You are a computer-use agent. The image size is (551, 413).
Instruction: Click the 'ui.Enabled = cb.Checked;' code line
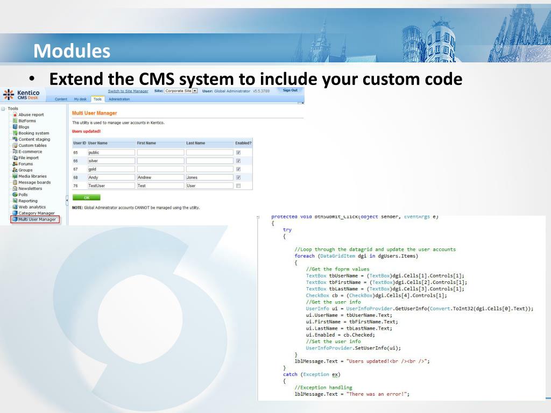pyautogui.click(x=340, y=335)
